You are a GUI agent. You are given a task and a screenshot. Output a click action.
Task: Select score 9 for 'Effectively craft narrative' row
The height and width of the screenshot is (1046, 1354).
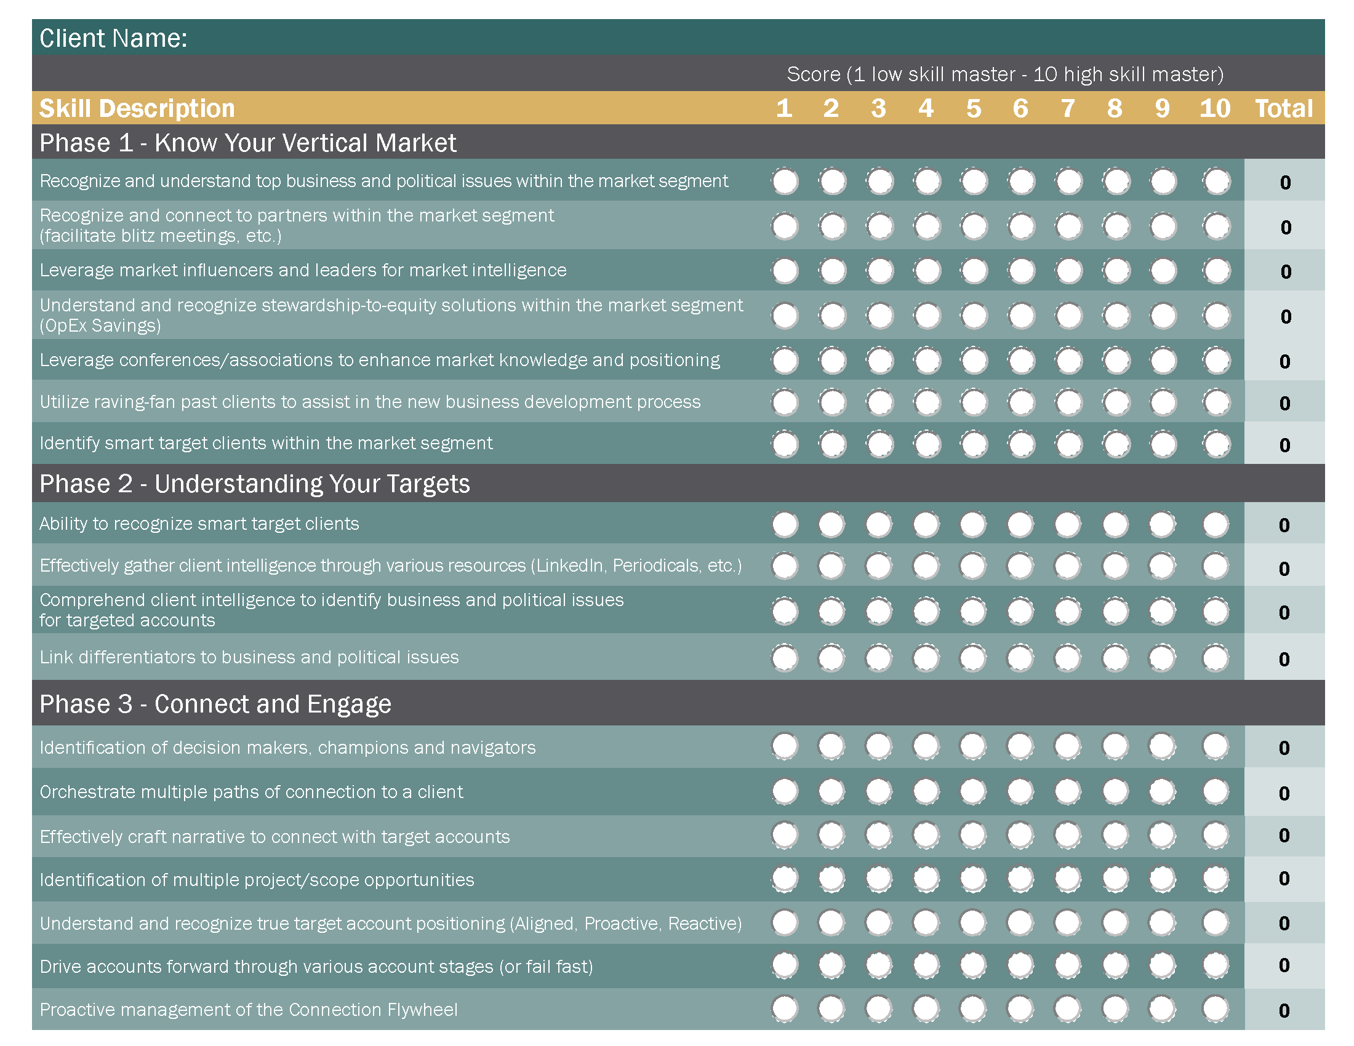[1162, 836]
